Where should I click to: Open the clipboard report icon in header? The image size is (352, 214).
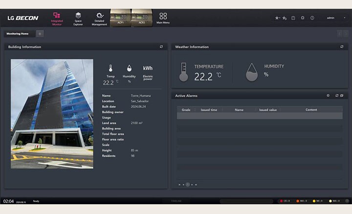(x=293, y=18)
